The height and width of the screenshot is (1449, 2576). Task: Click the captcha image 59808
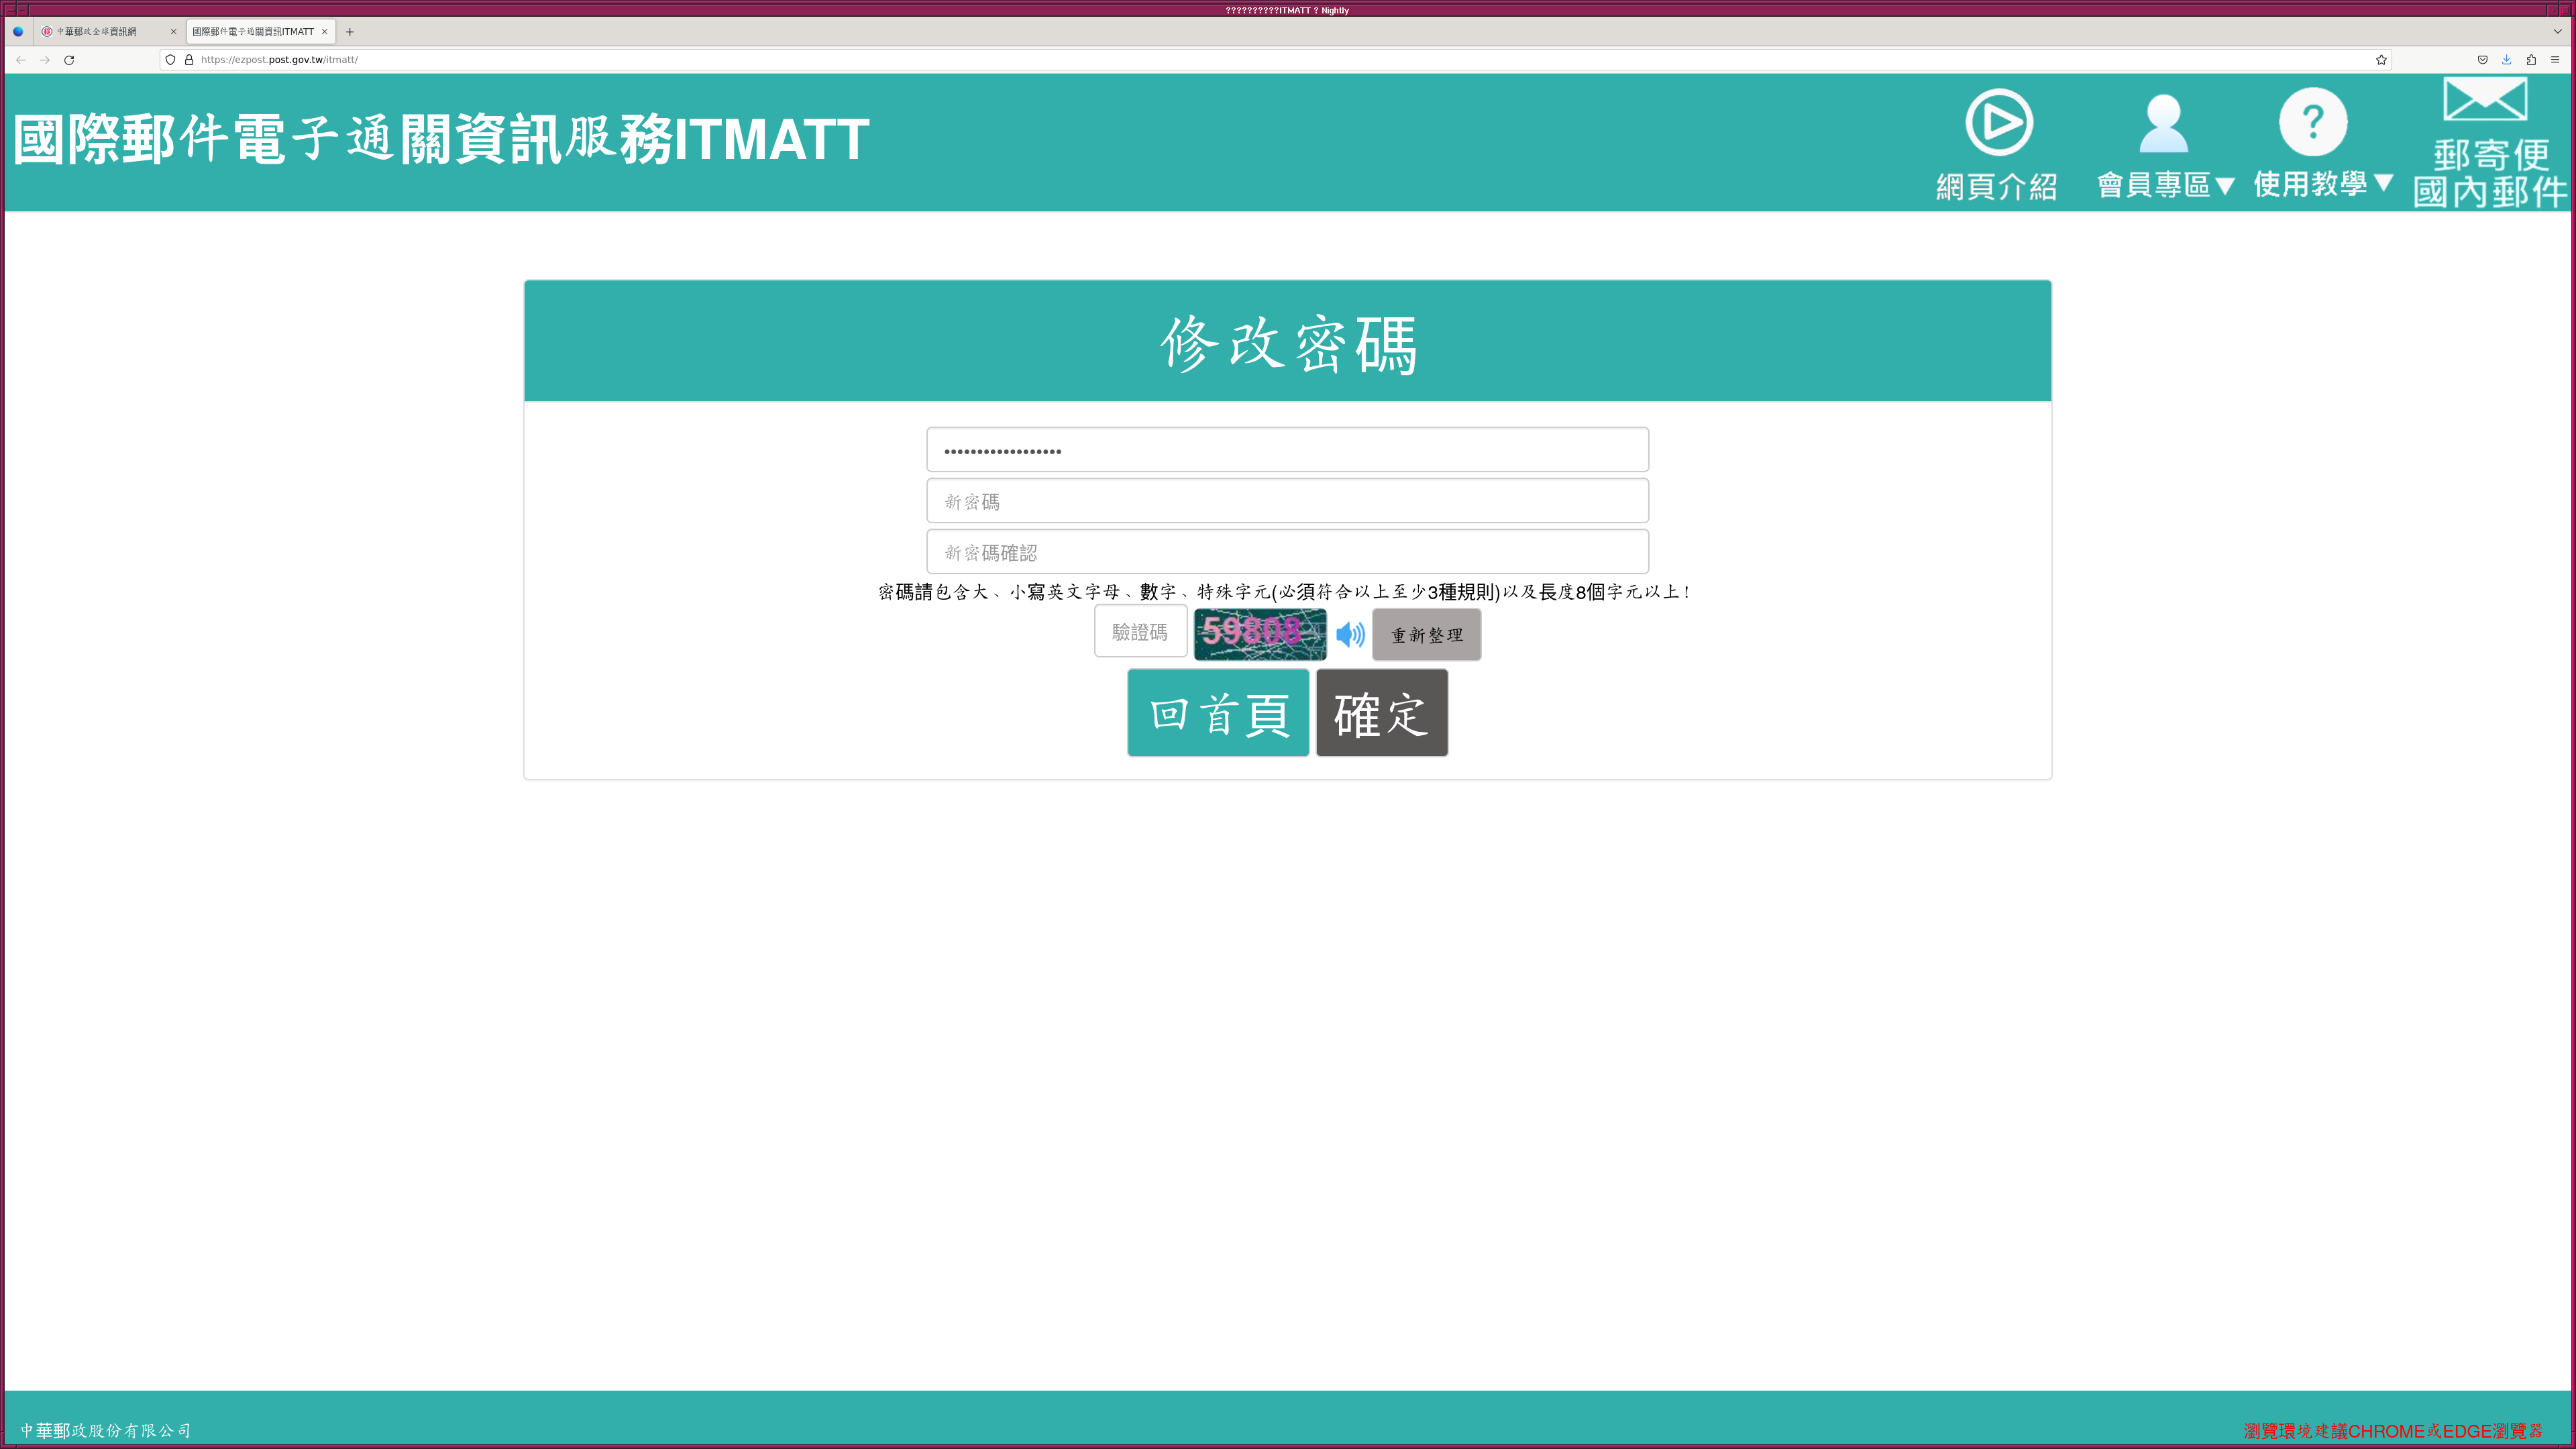tap(1260, 634)
